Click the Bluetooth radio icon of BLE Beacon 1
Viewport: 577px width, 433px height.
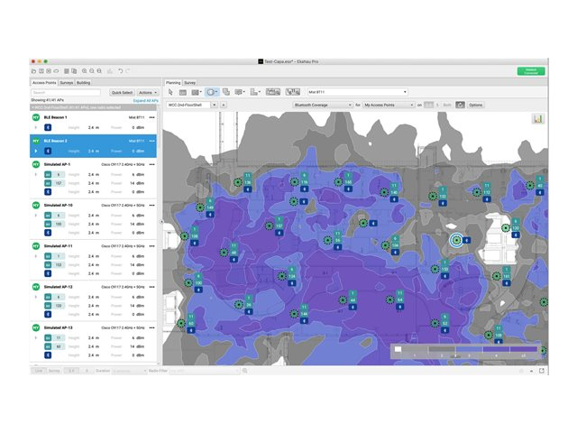coord(49,127)
